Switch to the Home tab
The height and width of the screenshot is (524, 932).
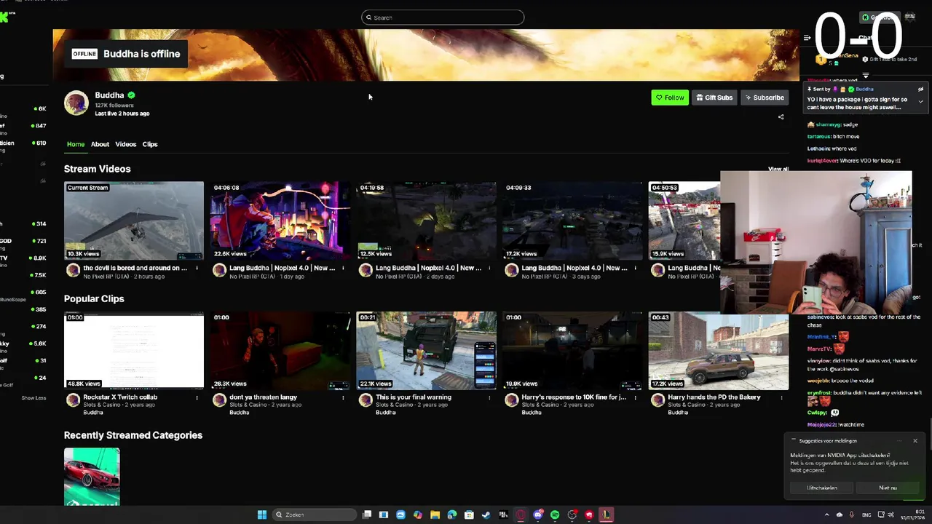tap(76, 144)
